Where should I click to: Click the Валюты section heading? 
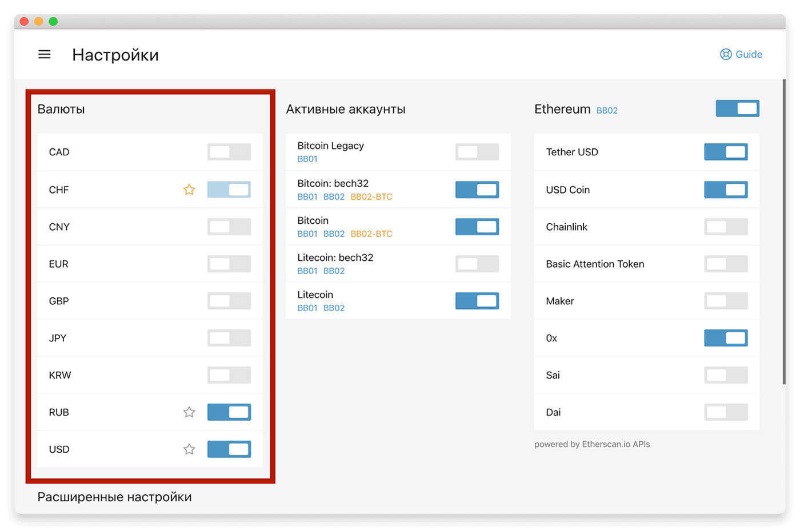(61, 109)
